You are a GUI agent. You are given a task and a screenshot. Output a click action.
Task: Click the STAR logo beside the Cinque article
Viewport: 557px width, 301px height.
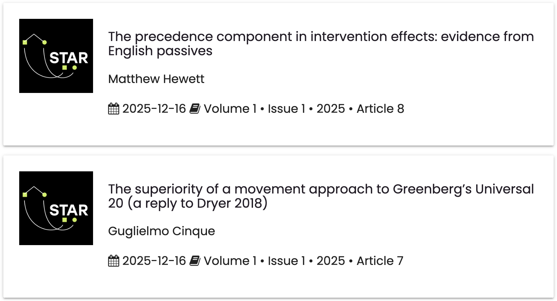click(x=56, y=208)
